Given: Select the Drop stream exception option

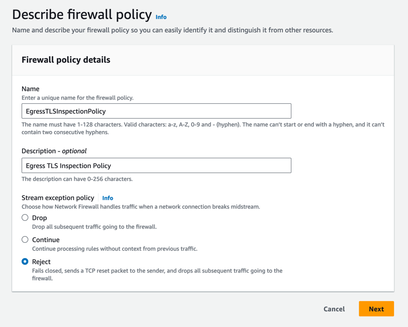Looking at the screenshot, I should tap(24, 218).
